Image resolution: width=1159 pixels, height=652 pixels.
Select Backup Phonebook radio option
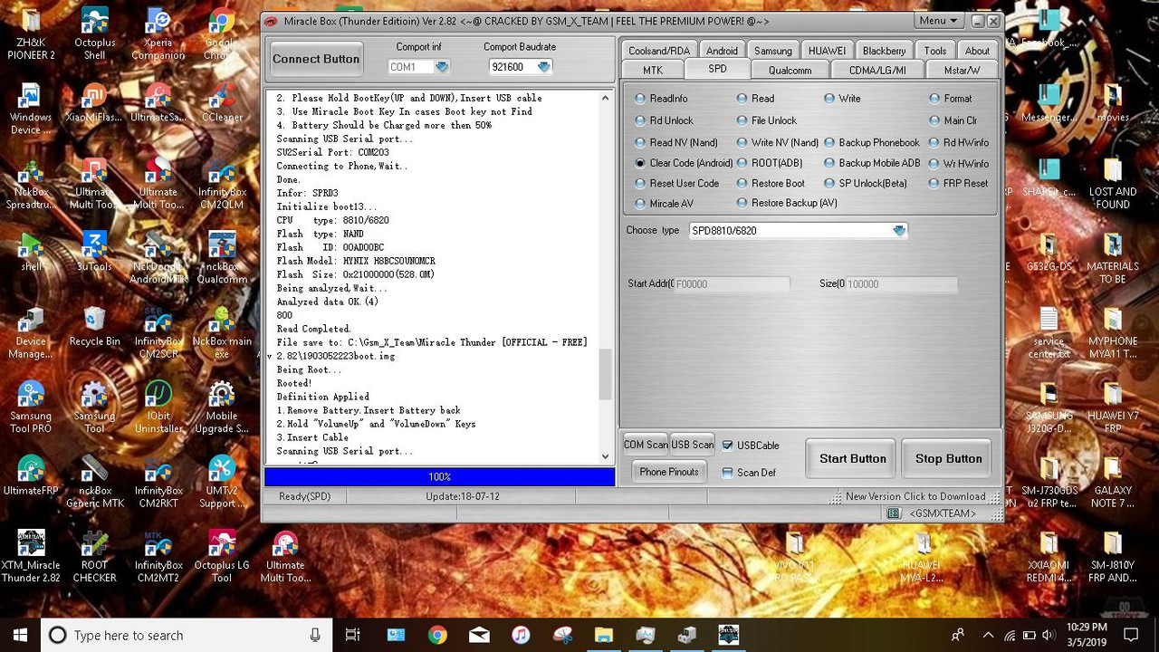[x=872, y=142]
